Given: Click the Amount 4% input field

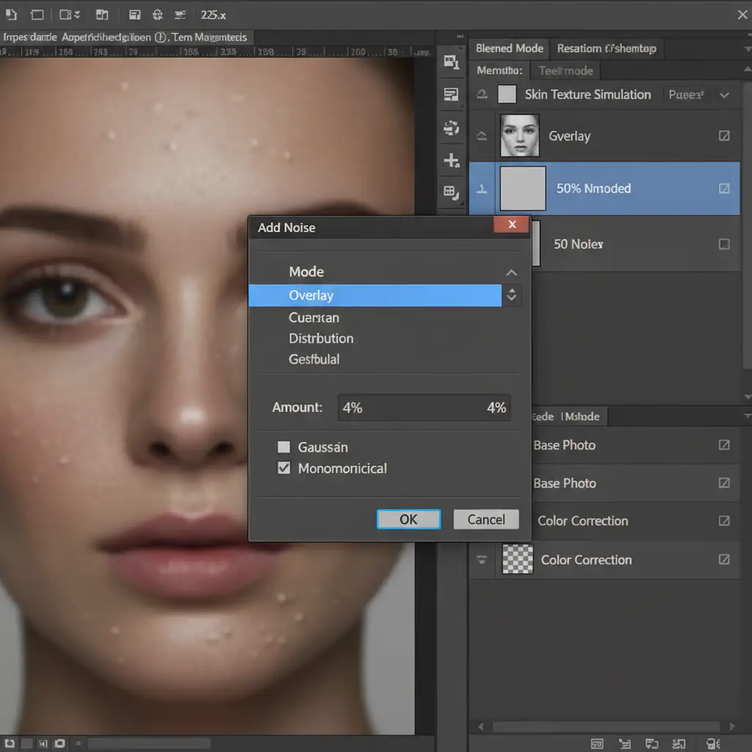Looking at the screenshot, I should [424, 408].
